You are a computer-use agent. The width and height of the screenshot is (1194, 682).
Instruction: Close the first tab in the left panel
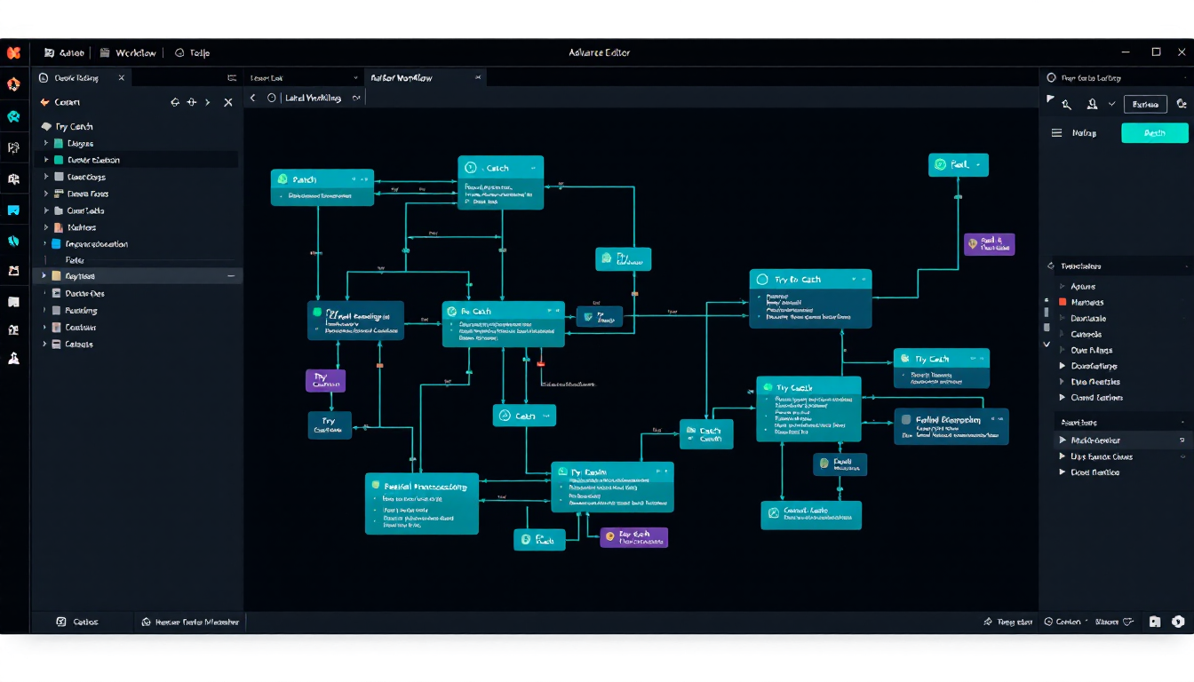[x=122, y=78]
